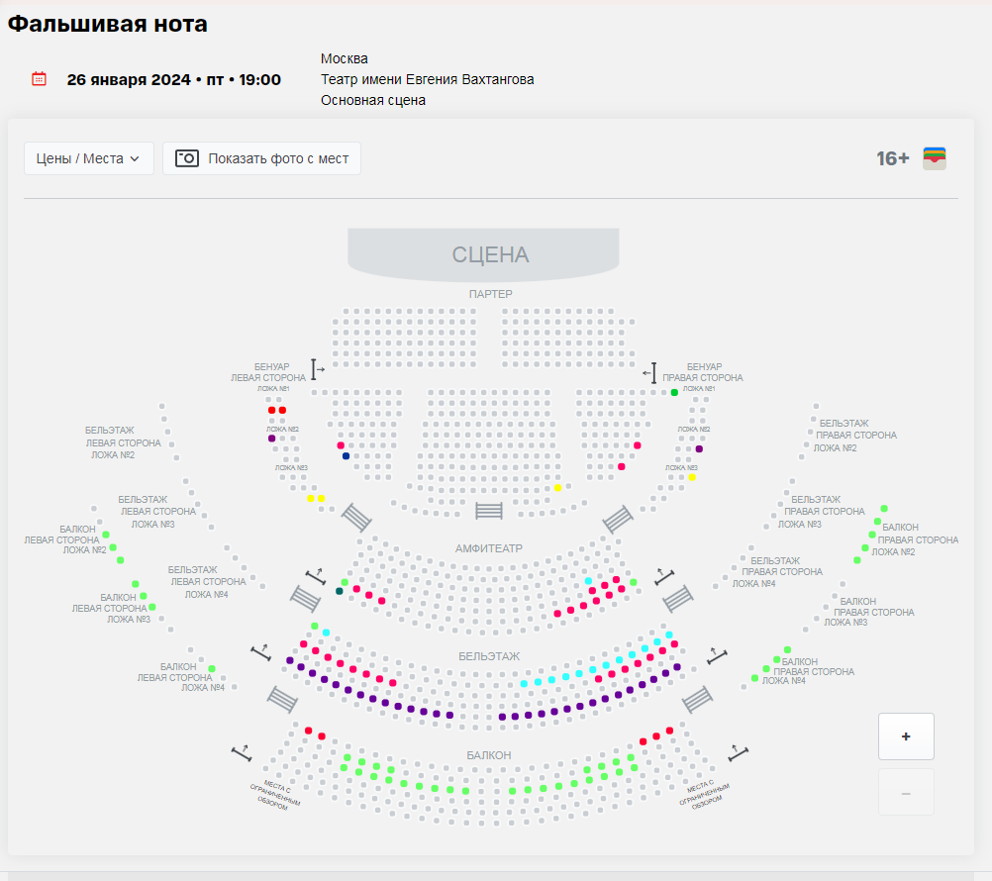Click Показать фото с мест button

[262, 158]
